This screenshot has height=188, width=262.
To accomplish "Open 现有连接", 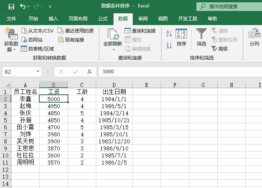I will (x=71, y=40).
